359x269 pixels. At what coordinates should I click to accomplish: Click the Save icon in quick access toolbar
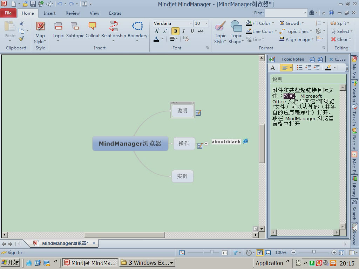click(x=33, y=4)
